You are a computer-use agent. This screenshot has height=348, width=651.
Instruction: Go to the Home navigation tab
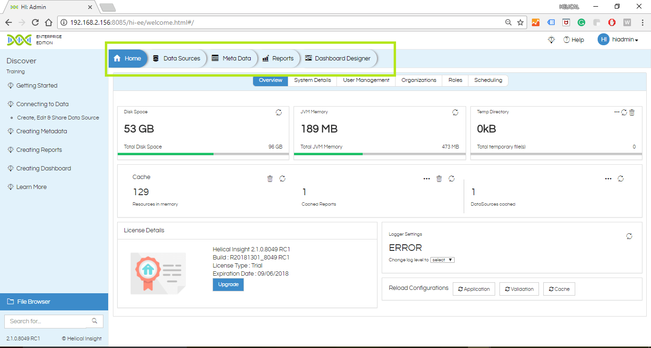pyautogui.click(x=128, y=59)
